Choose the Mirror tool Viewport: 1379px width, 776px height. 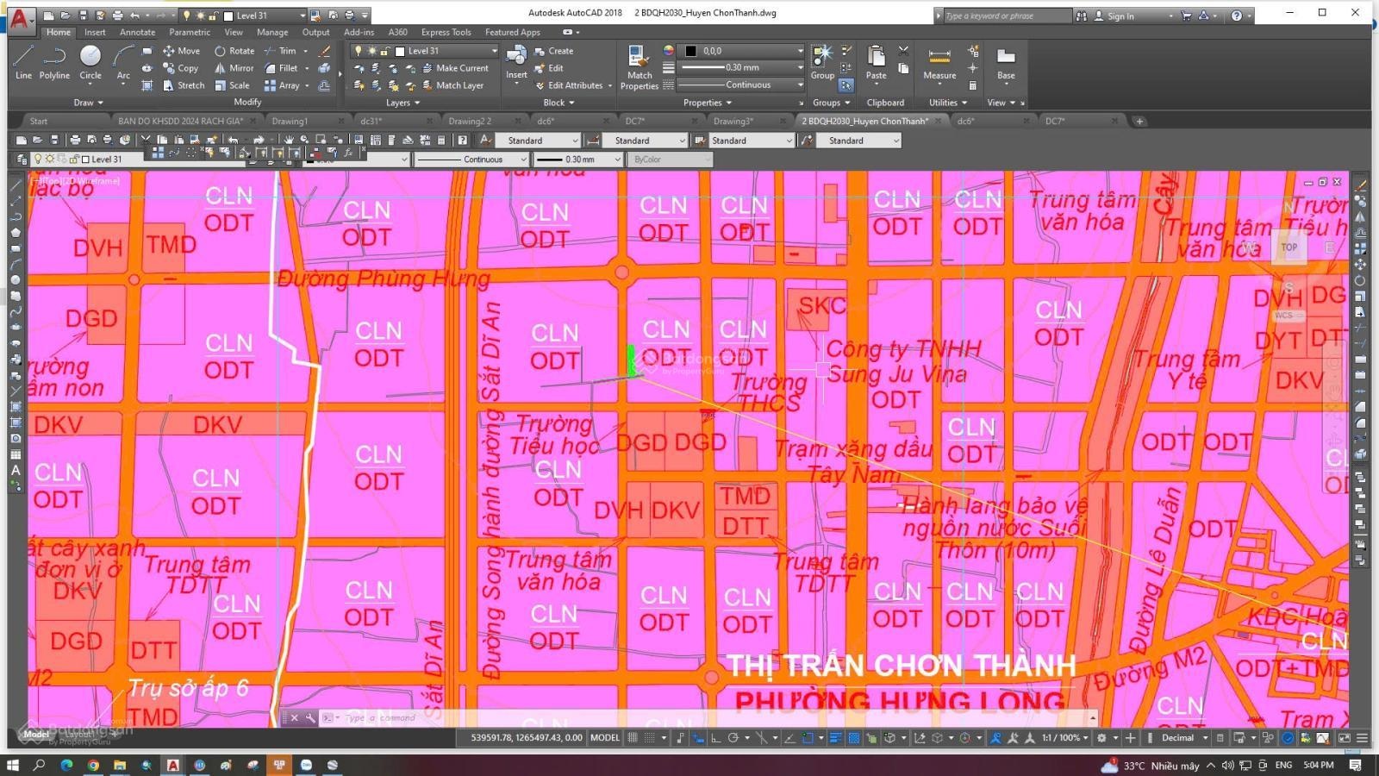(x=234, y=68)
